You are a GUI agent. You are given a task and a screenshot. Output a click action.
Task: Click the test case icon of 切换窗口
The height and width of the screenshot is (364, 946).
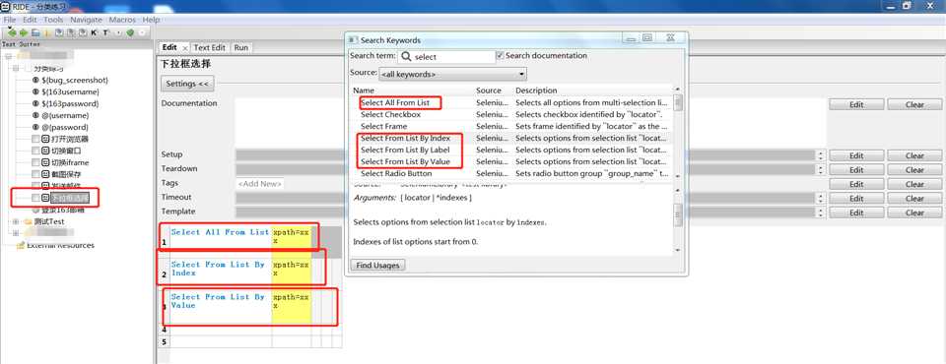click(x=46, y=151)
